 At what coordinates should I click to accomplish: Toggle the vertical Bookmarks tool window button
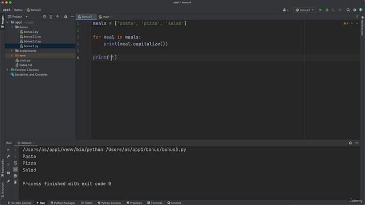2,168
